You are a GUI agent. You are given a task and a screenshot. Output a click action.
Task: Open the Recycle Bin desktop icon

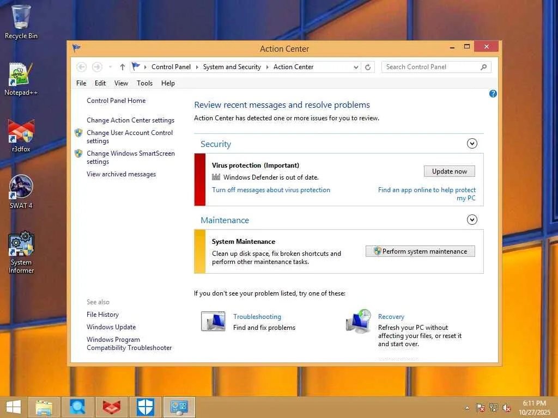click(21, 22)
